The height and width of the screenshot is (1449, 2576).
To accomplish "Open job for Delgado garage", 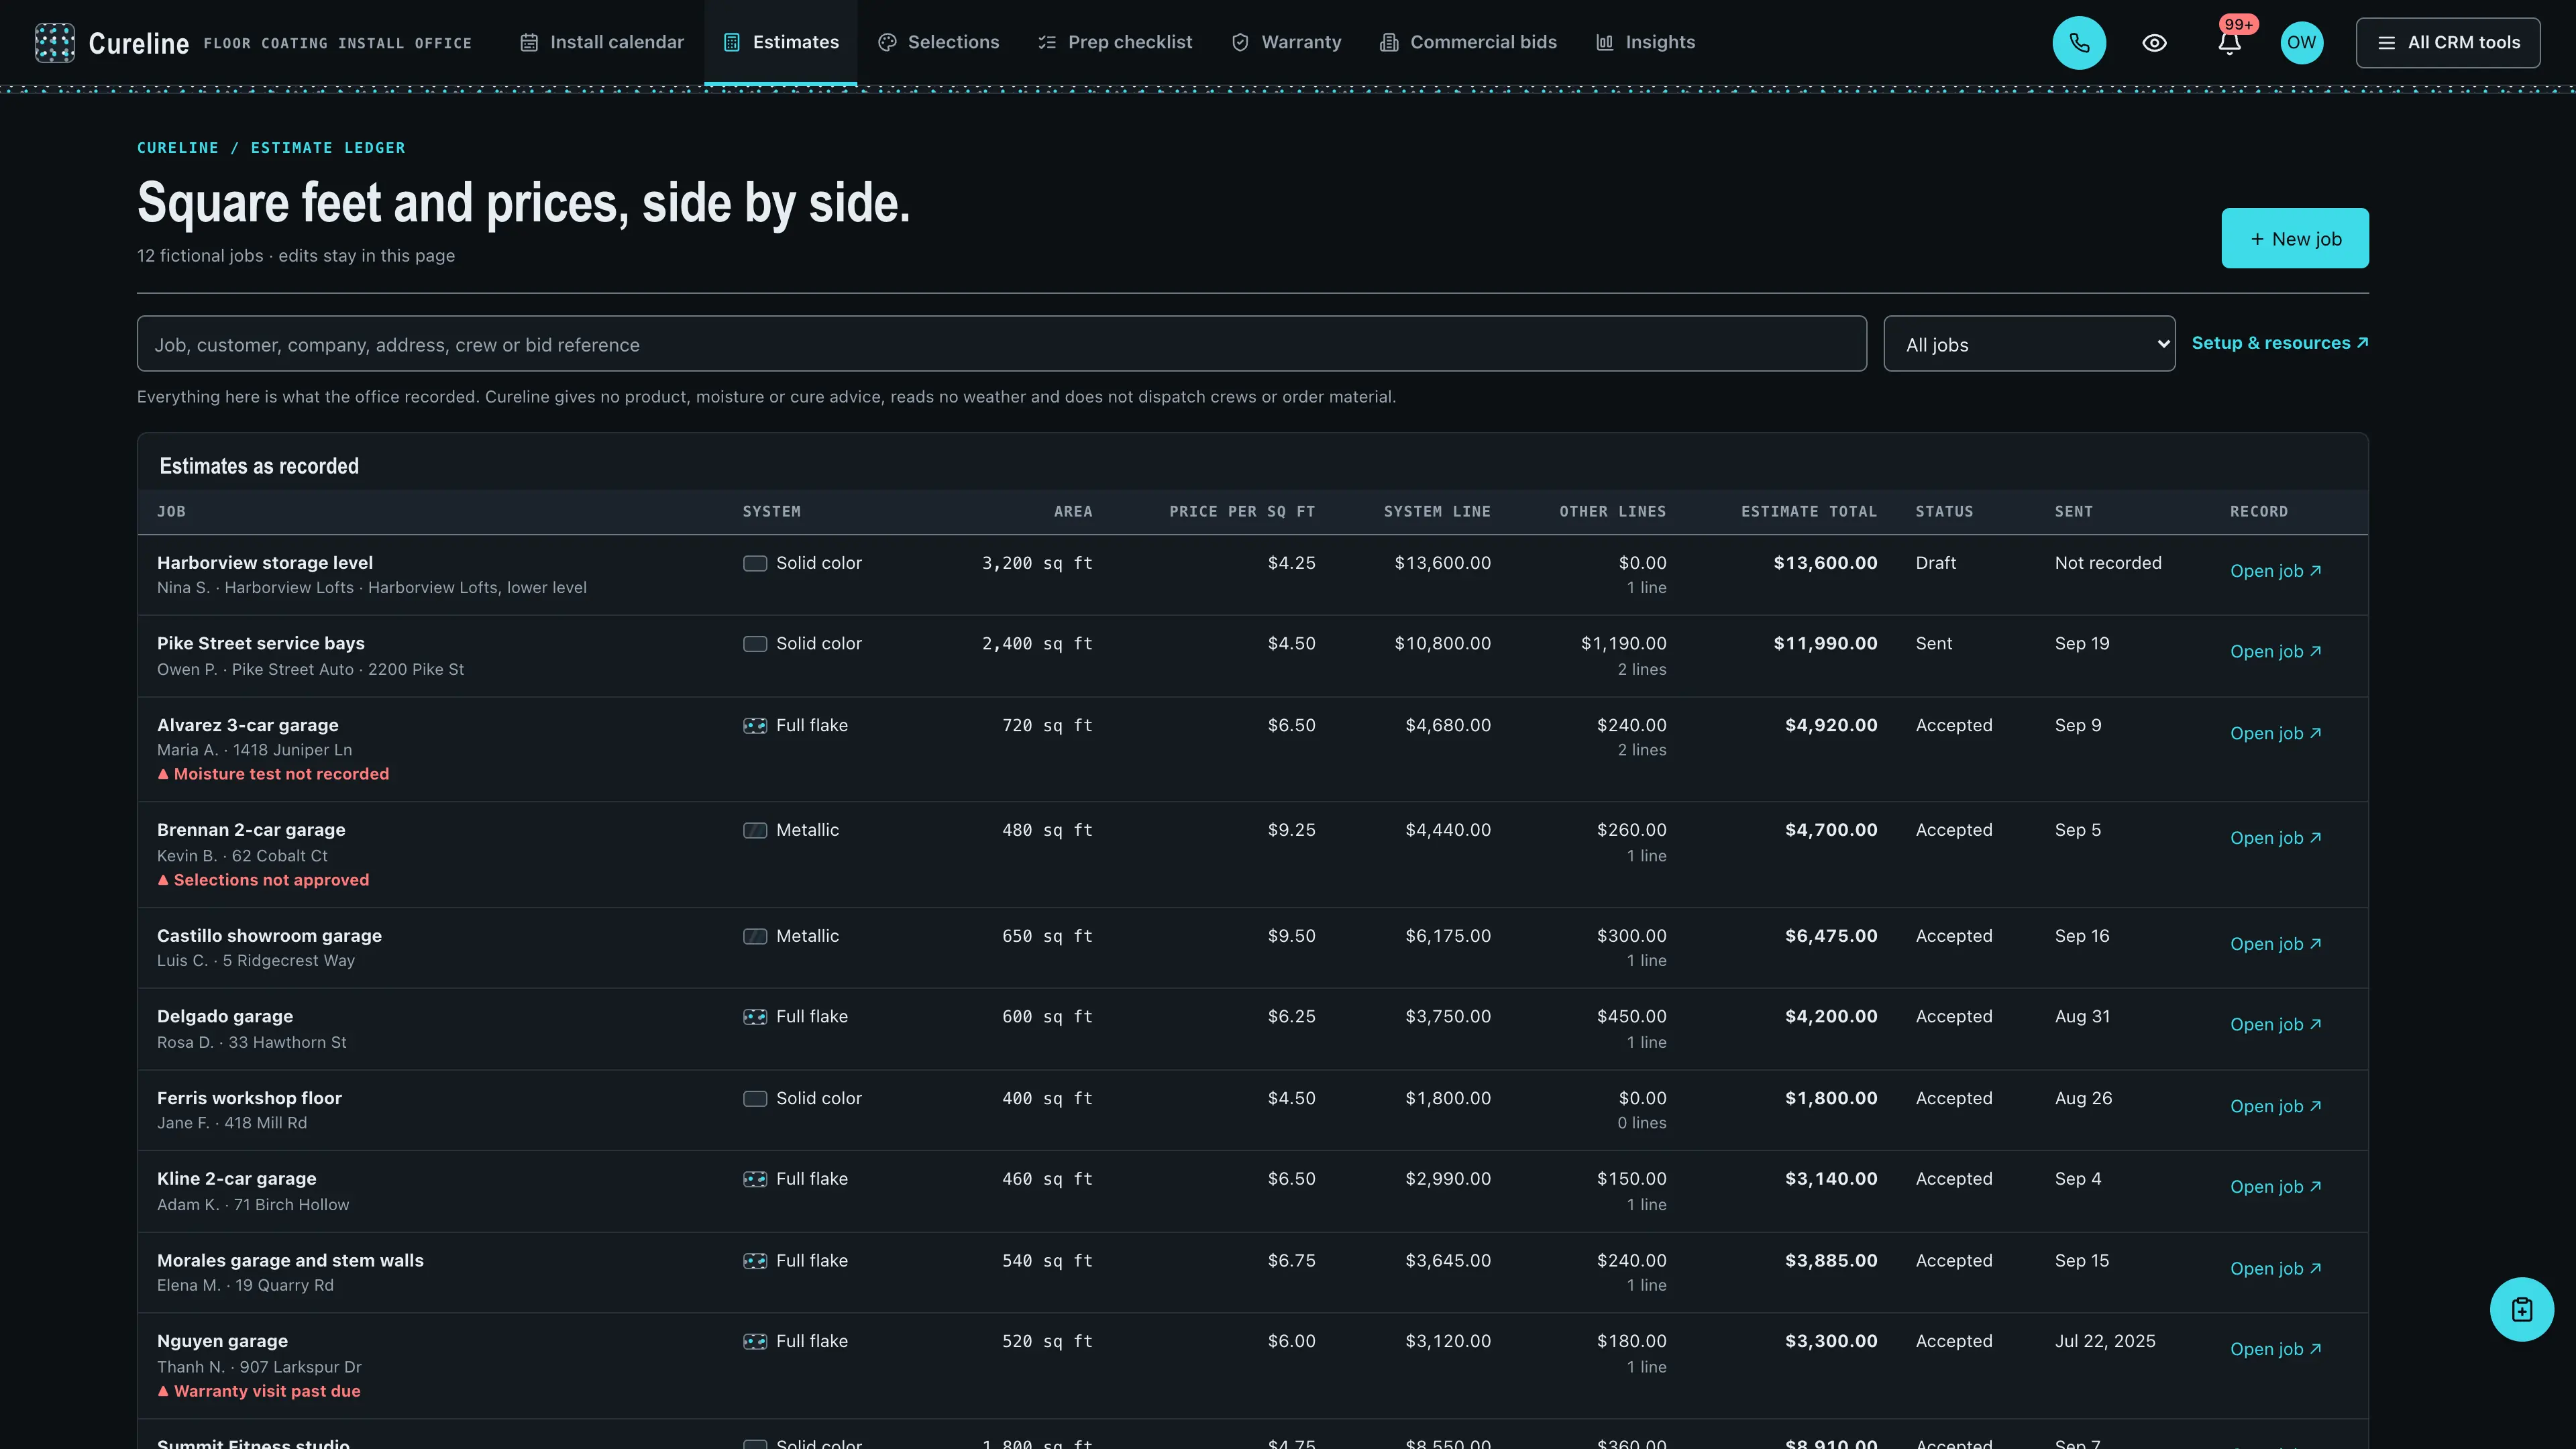I will [2275, 1024].
